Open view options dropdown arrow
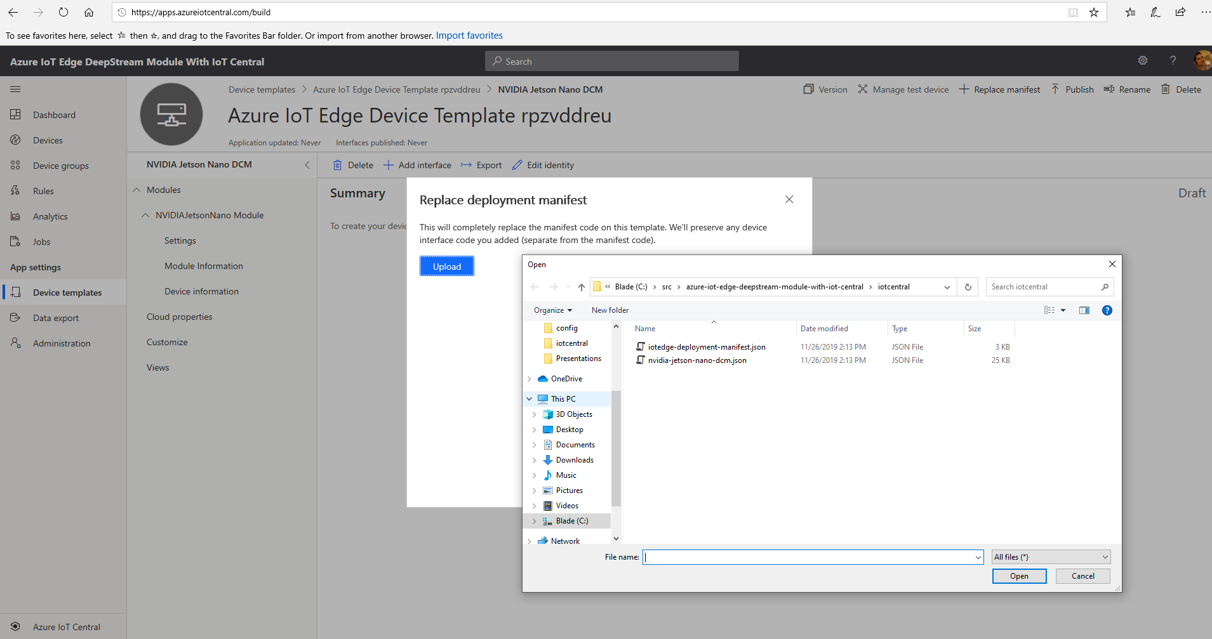The image size is (1212, 639). point(1063,310)
